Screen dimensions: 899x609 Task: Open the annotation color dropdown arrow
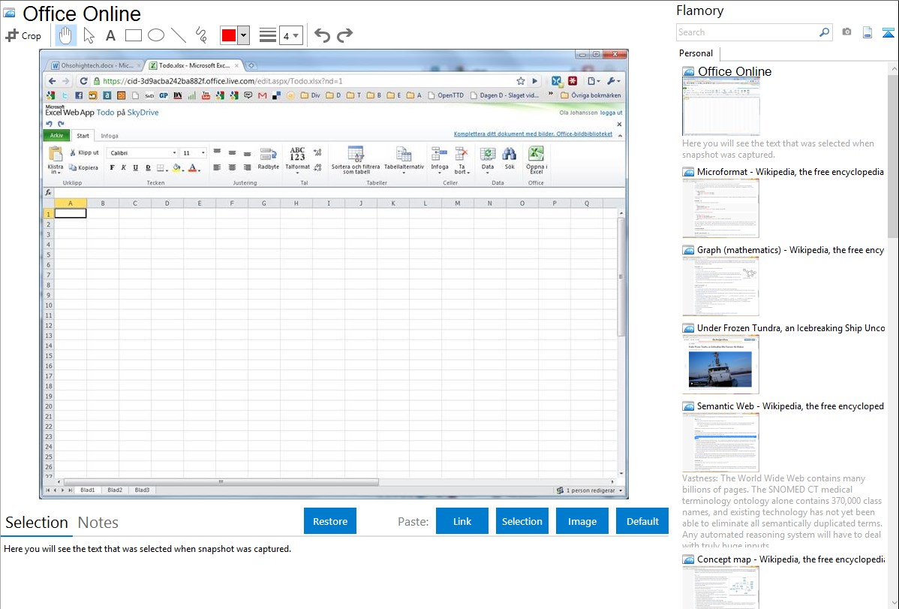(x=244, y=35)
